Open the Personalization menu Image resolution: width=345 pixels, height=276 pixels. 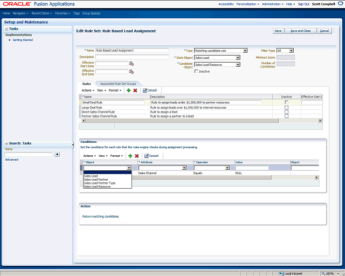point(248,4)
